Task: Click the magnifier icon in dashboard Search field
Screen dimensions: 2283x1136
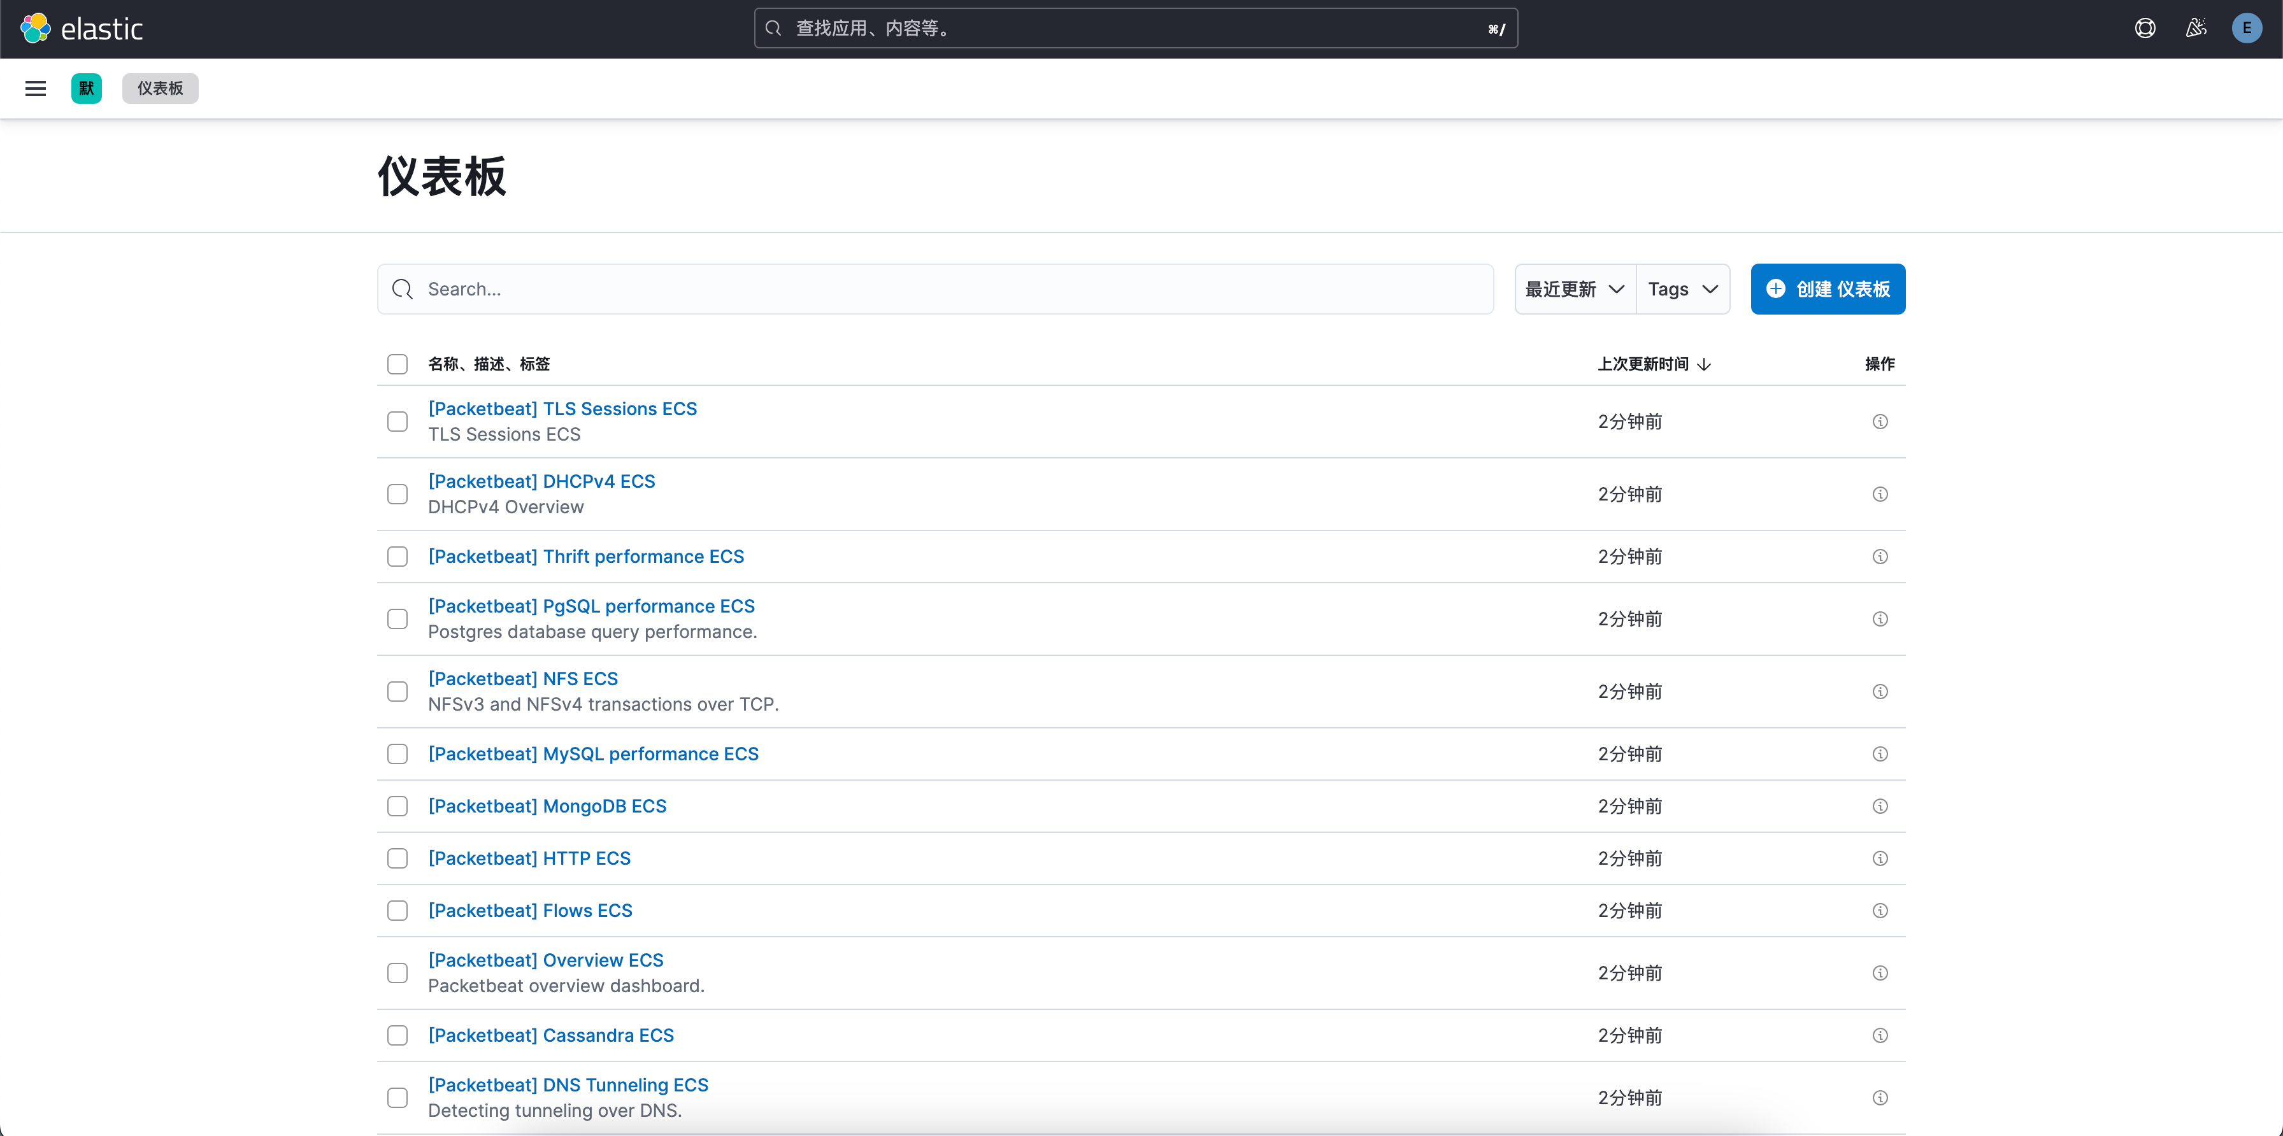Action: (x=403, y=289)
